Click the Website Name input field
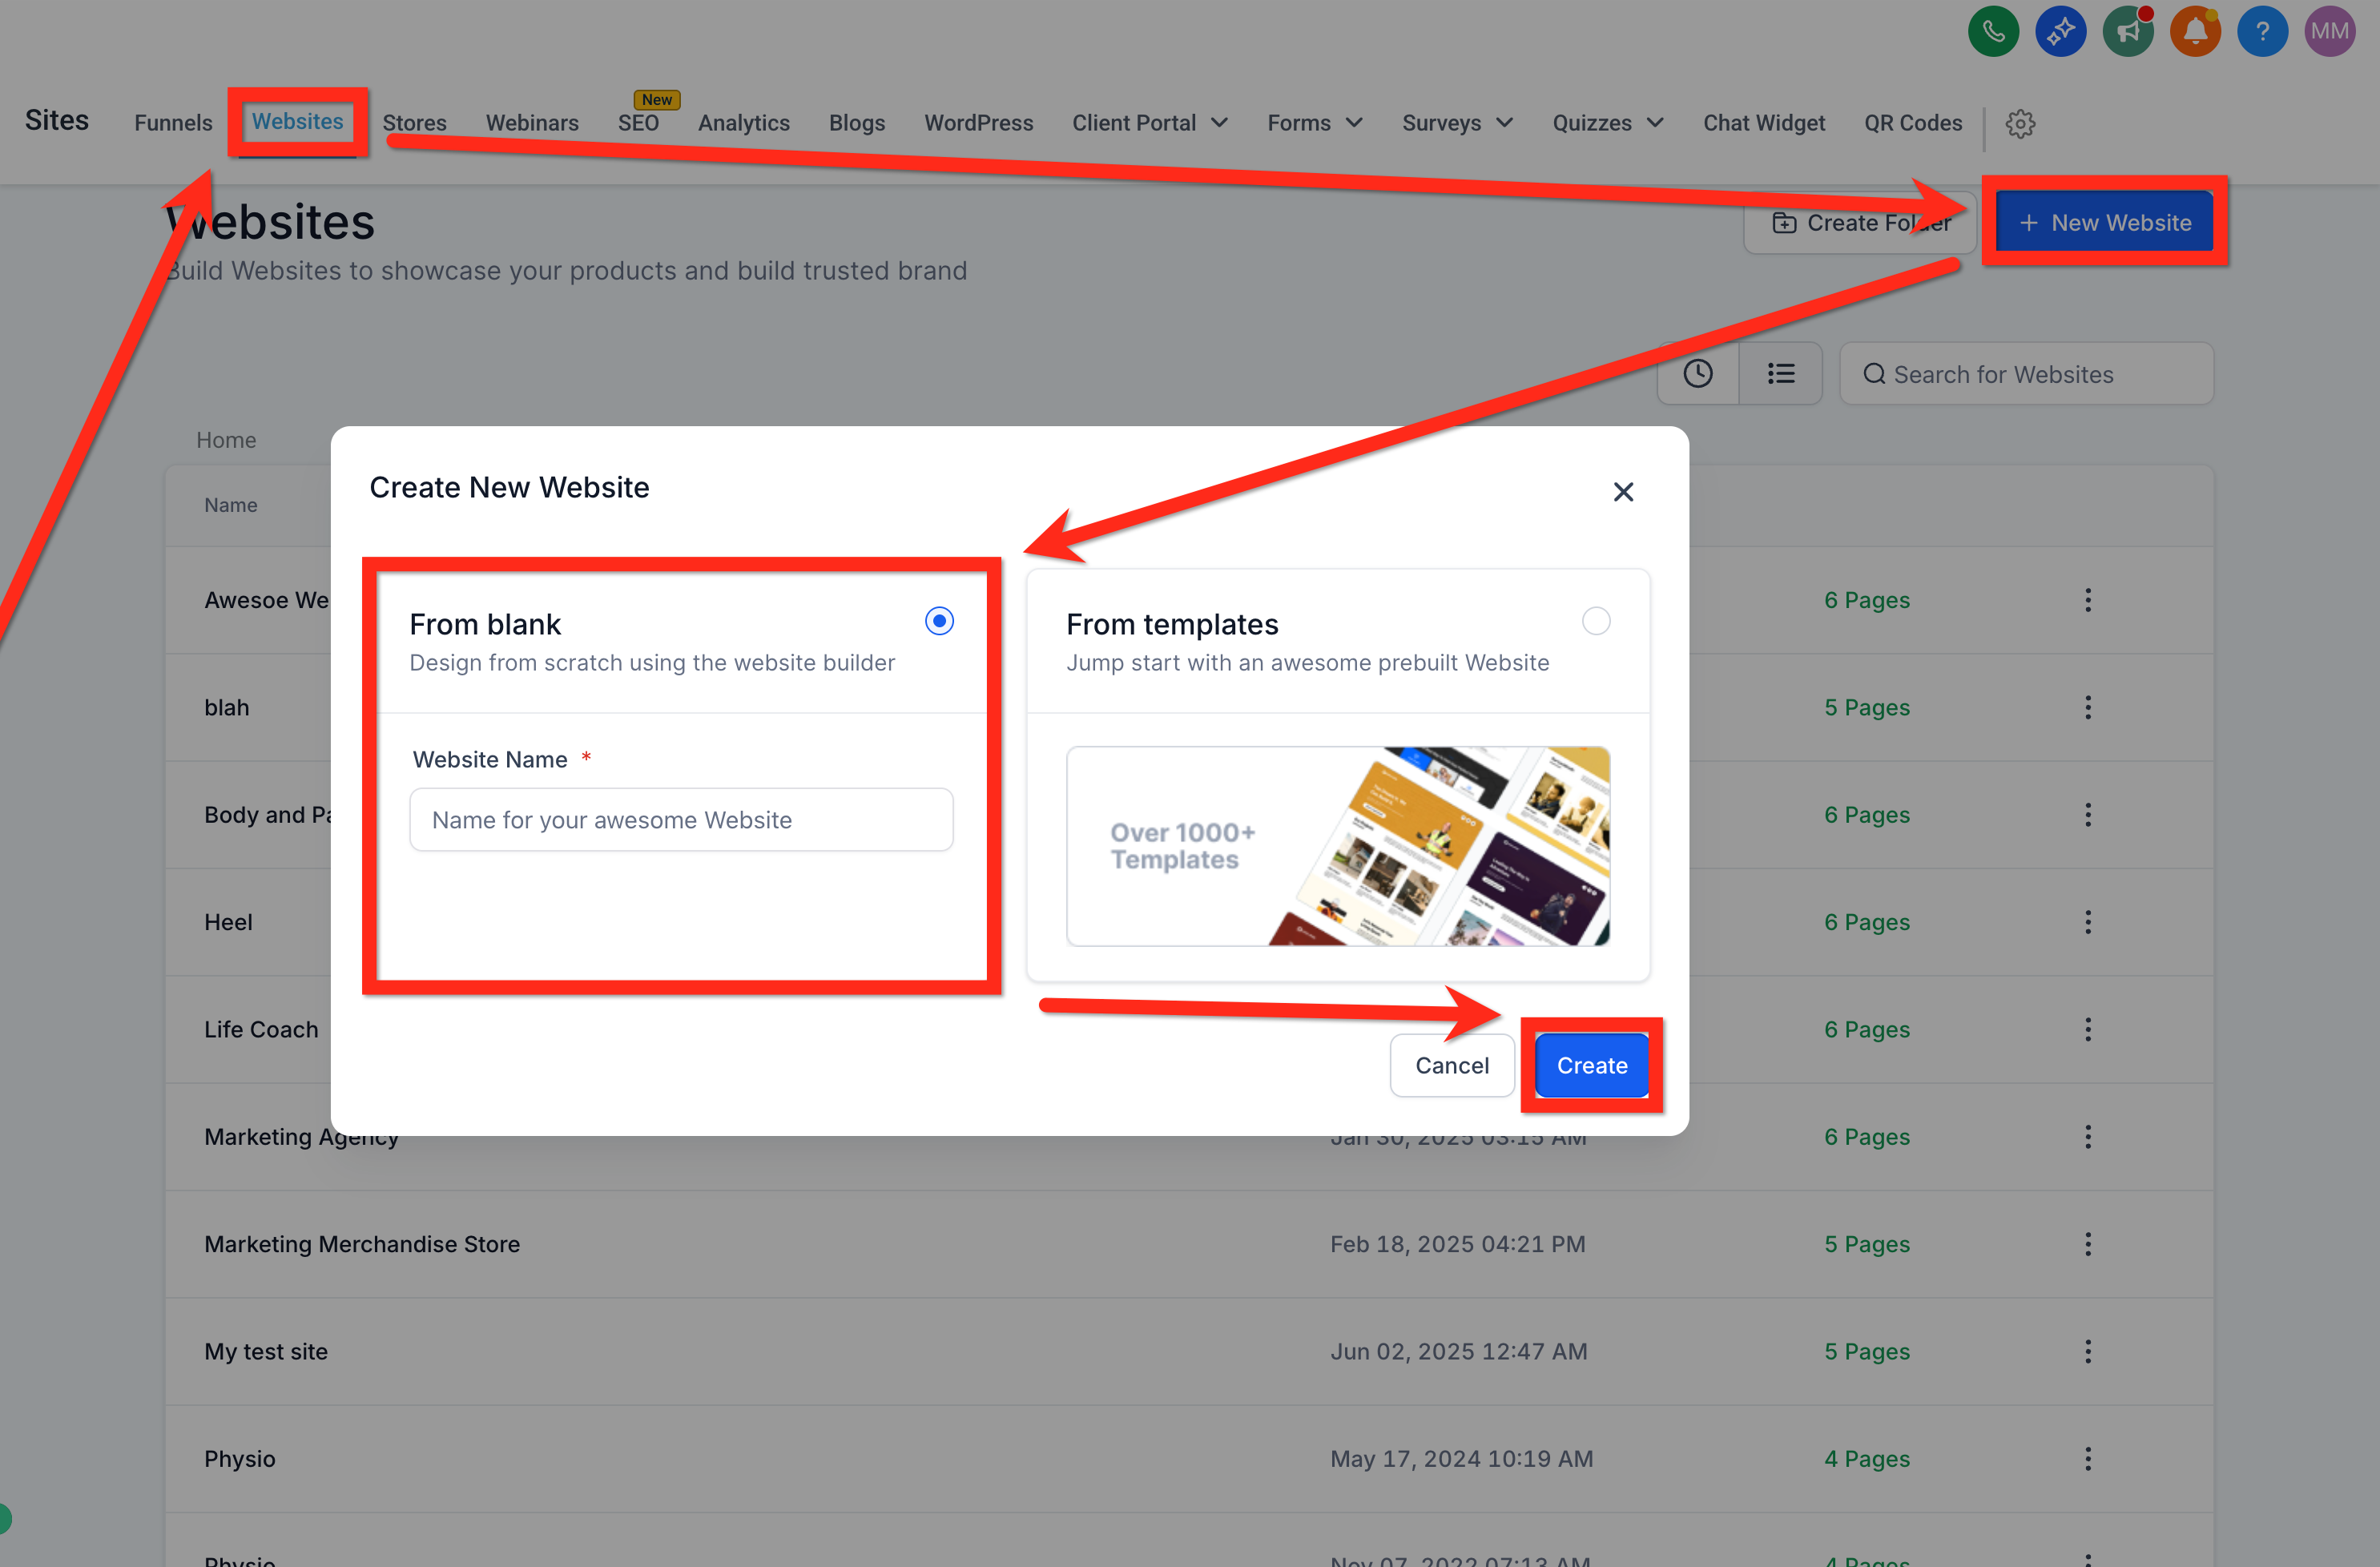Screen dimensions: 2380x1567 [x=681, y=820]
